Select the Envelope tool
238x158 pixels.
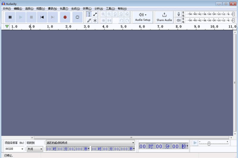95,14
